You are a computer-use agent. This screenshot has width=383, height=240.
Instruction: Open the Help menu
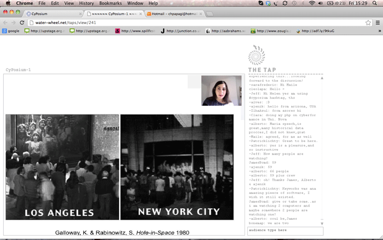coord(153,3)
